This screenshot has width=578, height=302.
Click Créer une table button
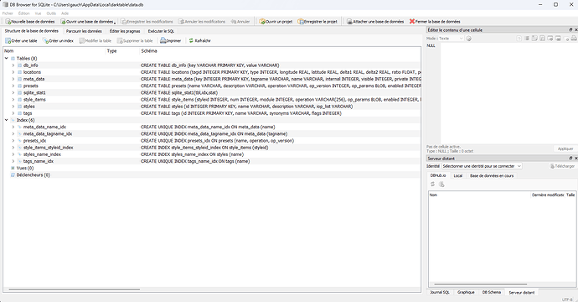21,40
